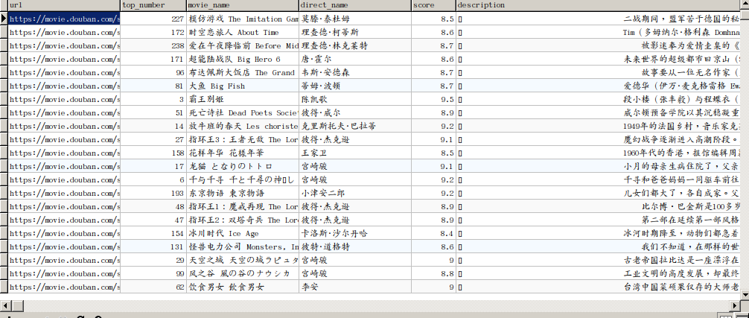The image size is (749, 318).
Task: Select movie cell 天空之城
Action: [243, 260]
